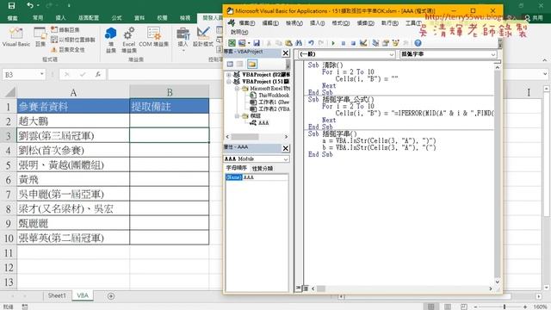Open VBA Help with the blue question mark icon
551x310 pixels.
coord(418,43)
